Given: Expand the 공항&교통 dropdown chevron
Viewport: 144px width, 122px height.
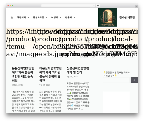Looking at the screenshot, I should 47,17.
